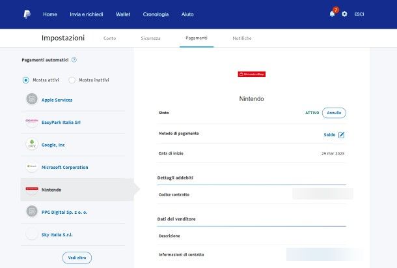Switch to the Sicurezza tab
397x268 pixels.
pos(150,38)
